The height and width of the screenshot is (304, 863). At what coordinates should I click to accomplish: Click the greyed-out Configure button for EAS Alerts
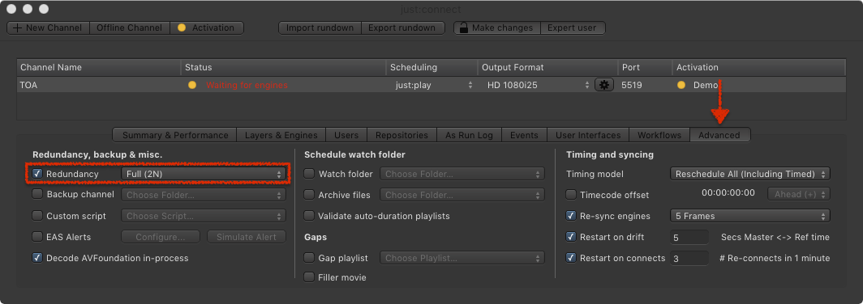point(160,237)
